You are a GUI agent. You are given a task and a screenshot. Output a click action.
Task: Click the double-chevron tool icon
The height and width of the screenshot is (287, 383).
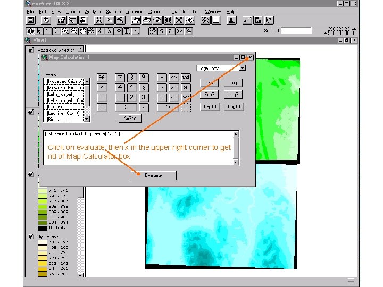(x=180, y=31)
